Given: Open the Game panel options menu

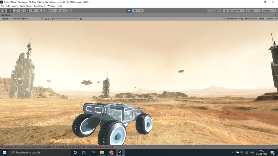Looking at the screenshot, I should pos(275,15).
